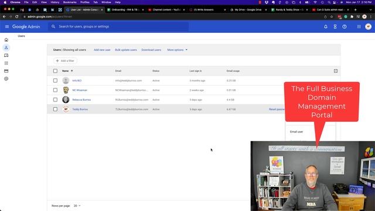Click Download users
Screen dimensions: 375x211
[151, 50]
